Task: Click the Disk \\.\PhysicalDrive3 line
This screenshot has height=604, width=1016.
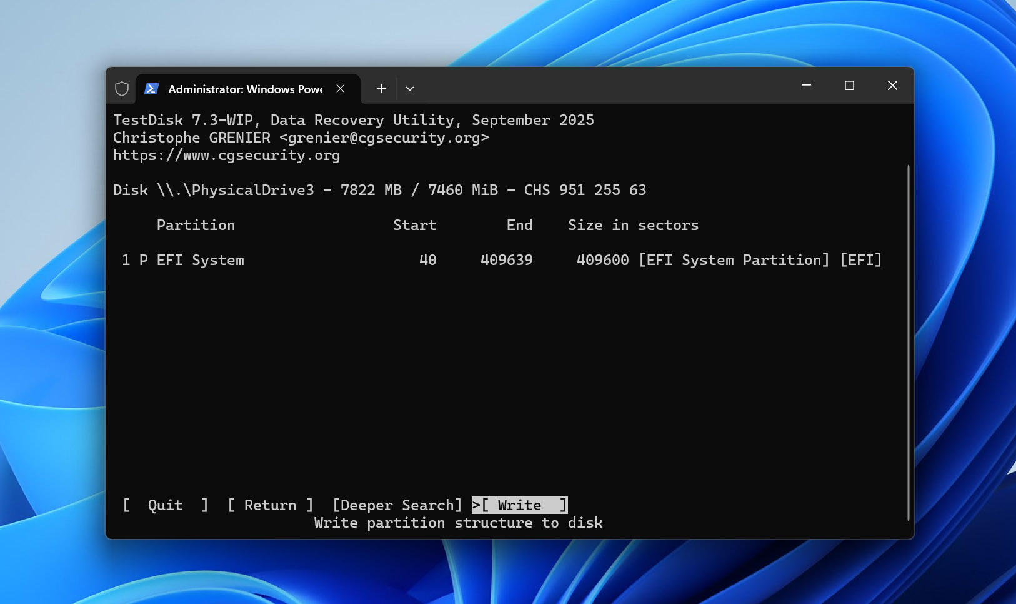Action: (380, 190)
